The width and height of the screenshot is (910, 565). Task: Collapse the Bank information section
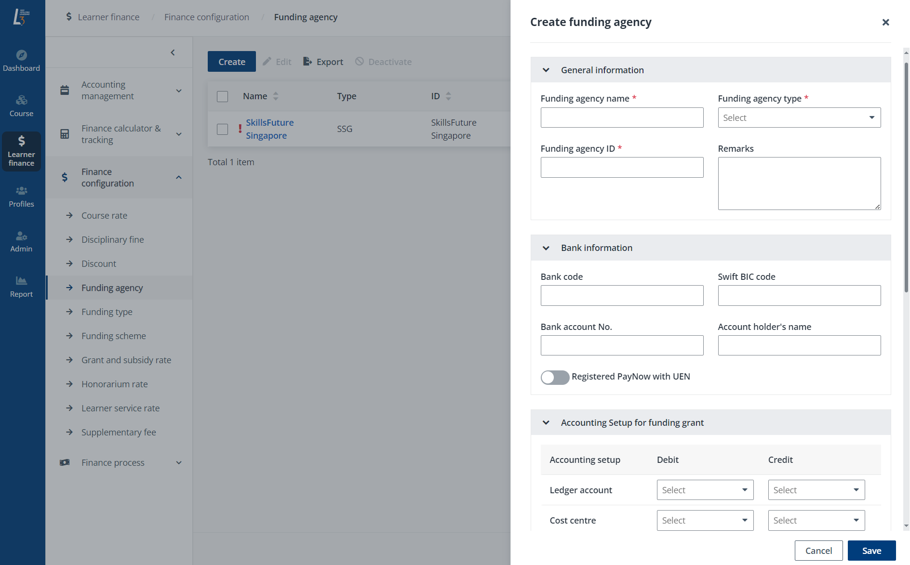pyautogui.click(x=546, y=248)
